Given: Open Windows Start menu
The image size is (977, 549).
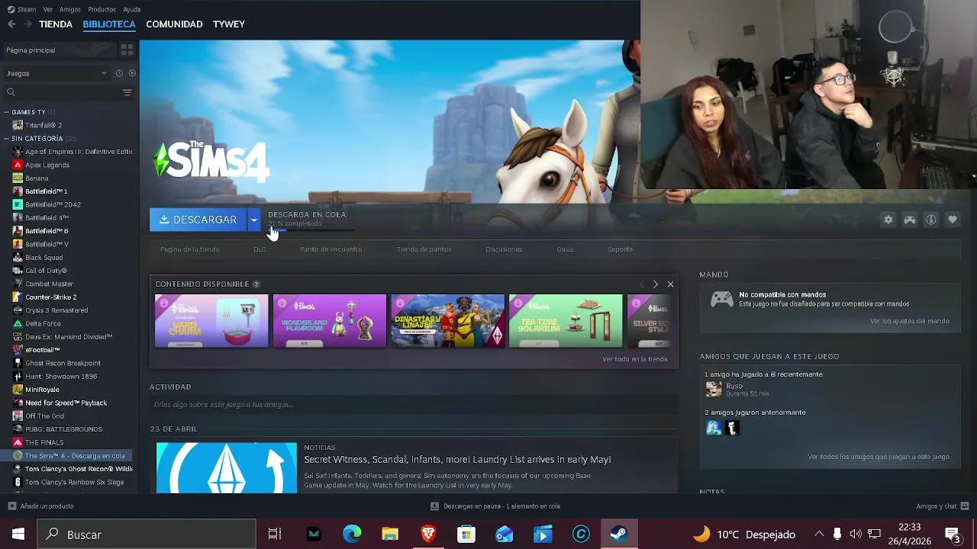Looking at the screenshot, I should [18, 535].
